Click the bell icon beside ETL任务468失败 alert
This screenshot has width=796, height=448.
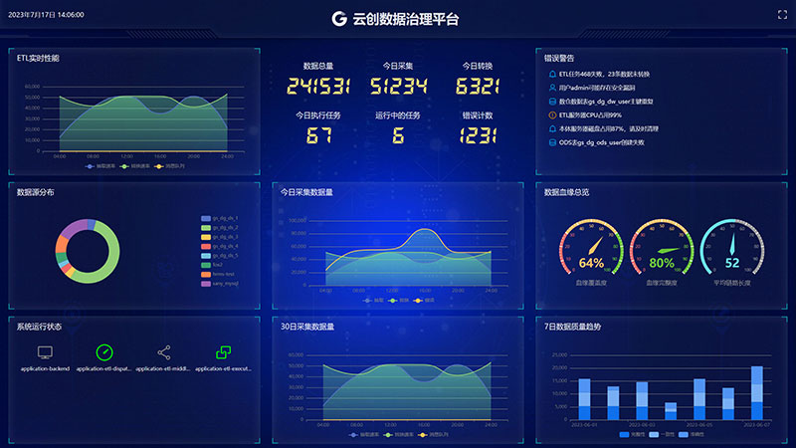(552, 74)
